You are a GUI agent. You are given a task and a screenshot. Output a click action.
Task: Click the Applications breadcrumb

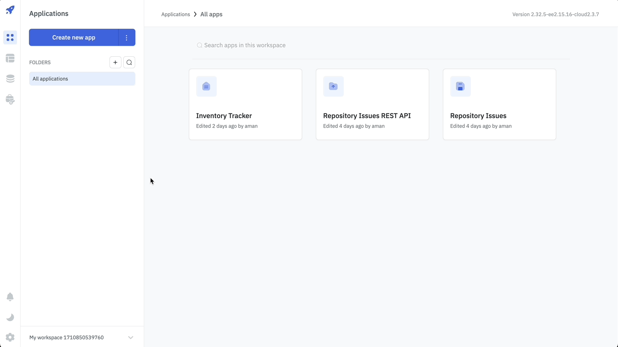(176, 14)
